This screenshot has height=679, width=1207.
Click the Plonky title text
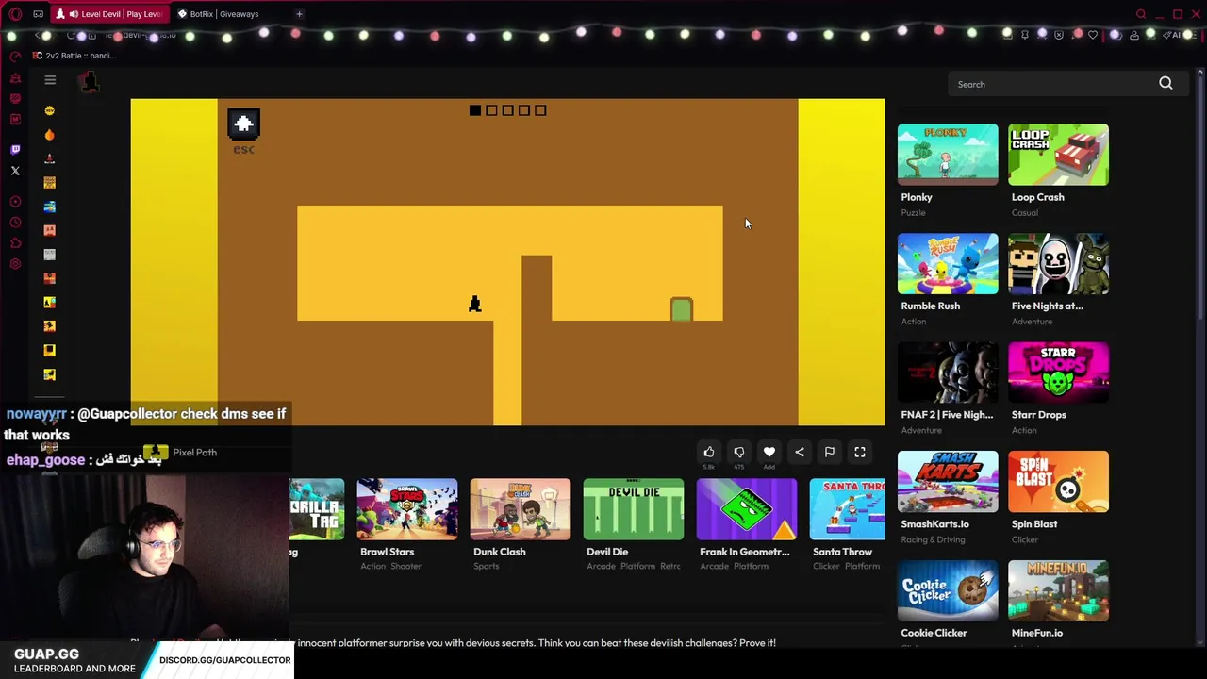[917, 197]
